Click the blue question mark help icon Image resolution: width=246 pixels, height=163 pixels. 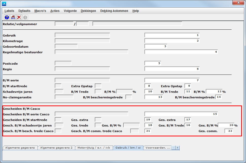[x=7, y=17]
